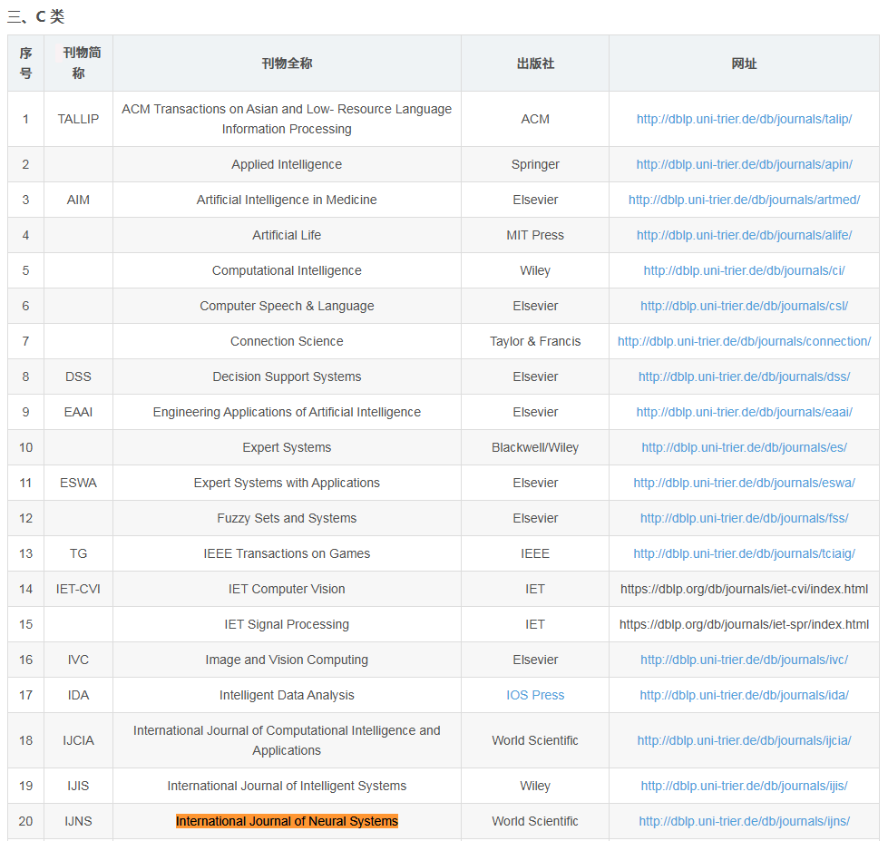Open the Computational Intelligence DBLP link

pyautogui.click(x=744, y=270)
